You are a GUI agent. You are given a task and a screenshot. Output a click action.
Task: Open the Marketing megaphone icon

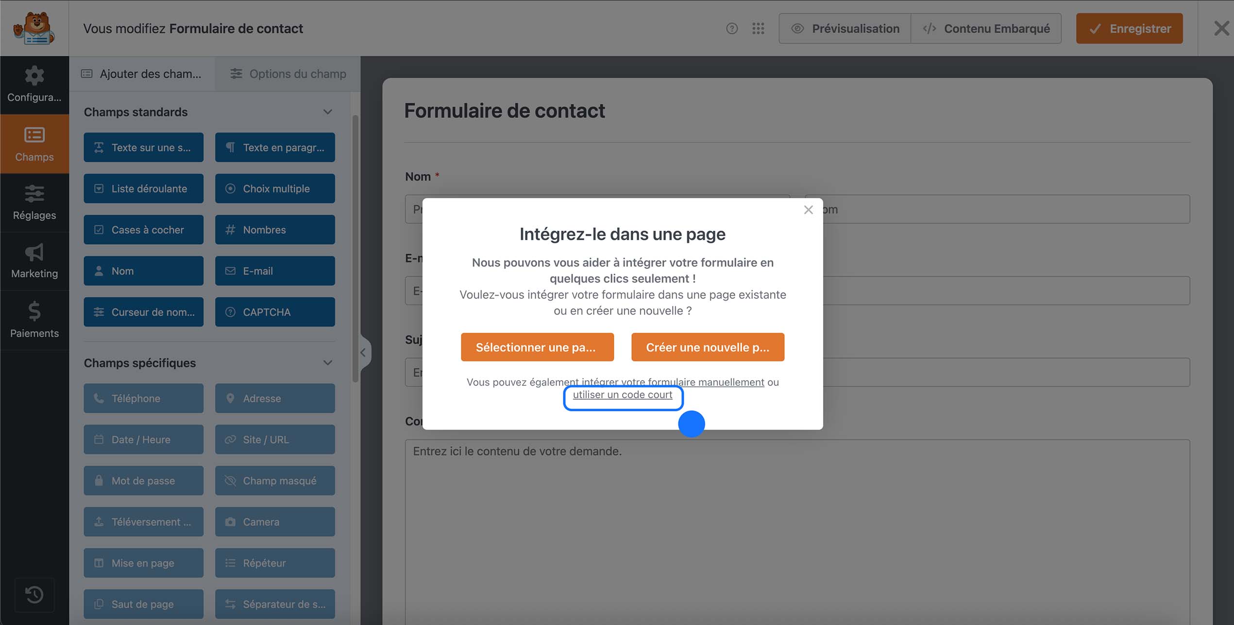(34, 261)
